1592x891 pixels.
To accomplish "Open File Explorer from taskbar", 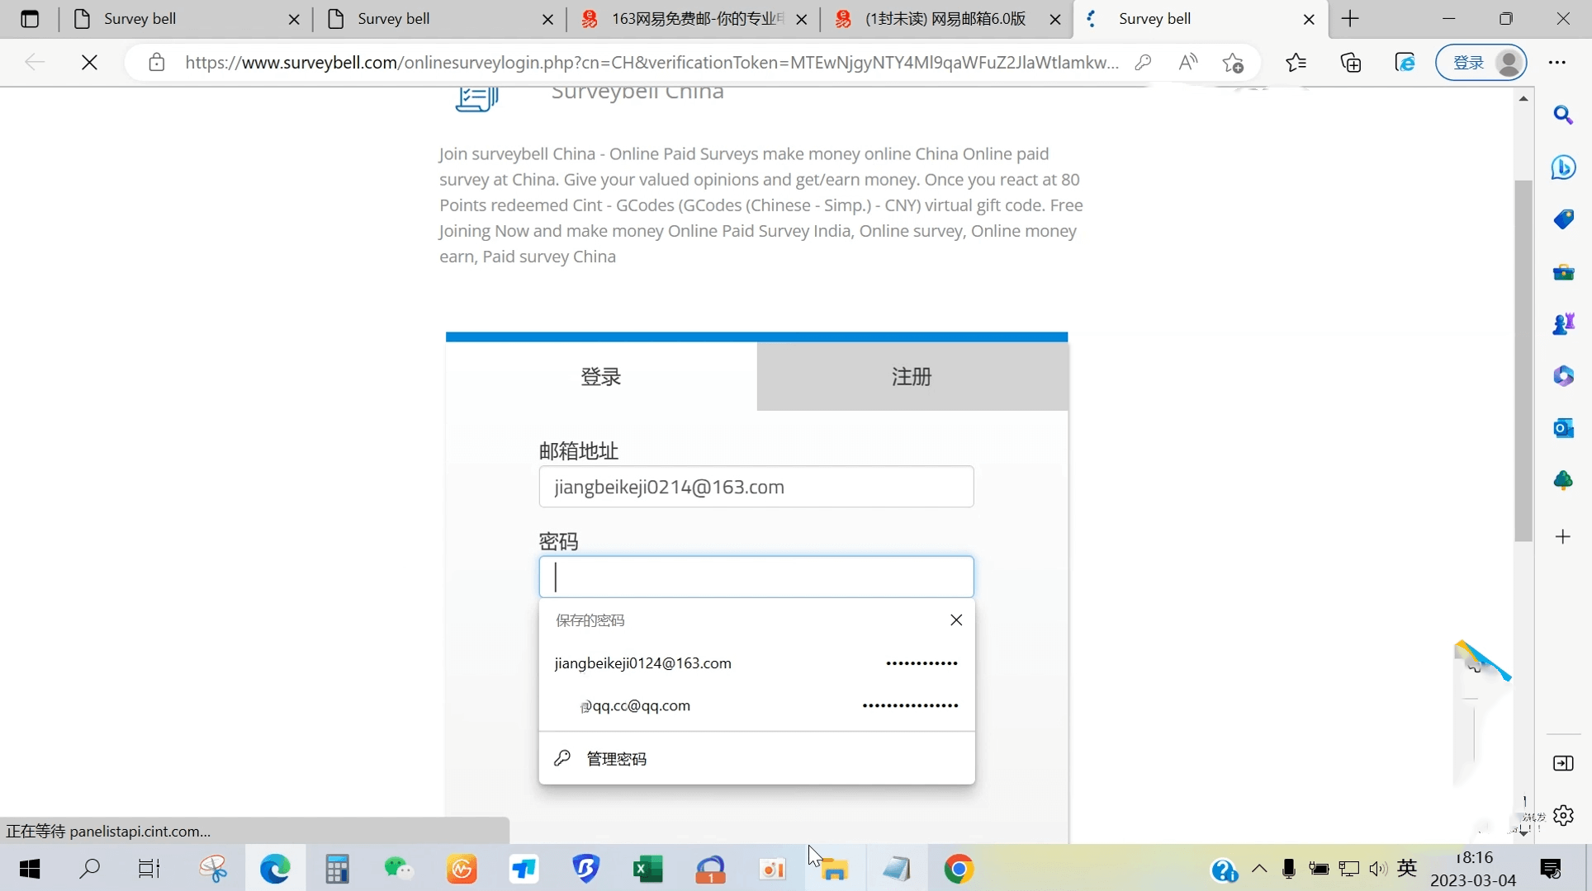I will pyautogui.click(x=834, y=869).
